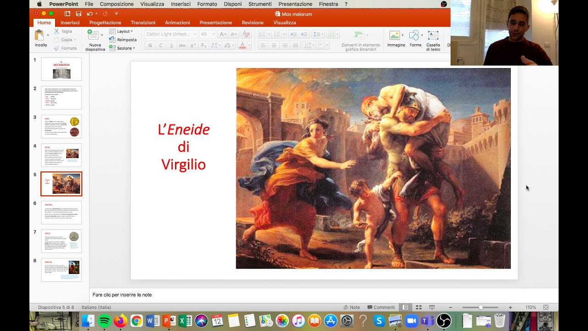The width and height of the screenshot is (588, 331).
Task: Open Strumenti menu in menu bar
Action: point(260,4)
